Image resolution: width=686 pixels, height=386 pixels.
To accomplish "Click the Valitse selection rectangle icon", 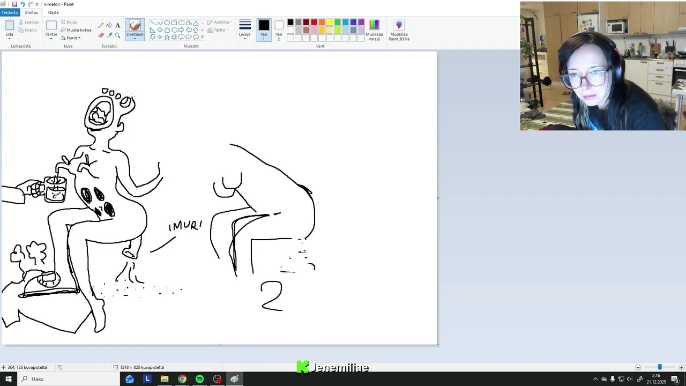I will [51, 25].
